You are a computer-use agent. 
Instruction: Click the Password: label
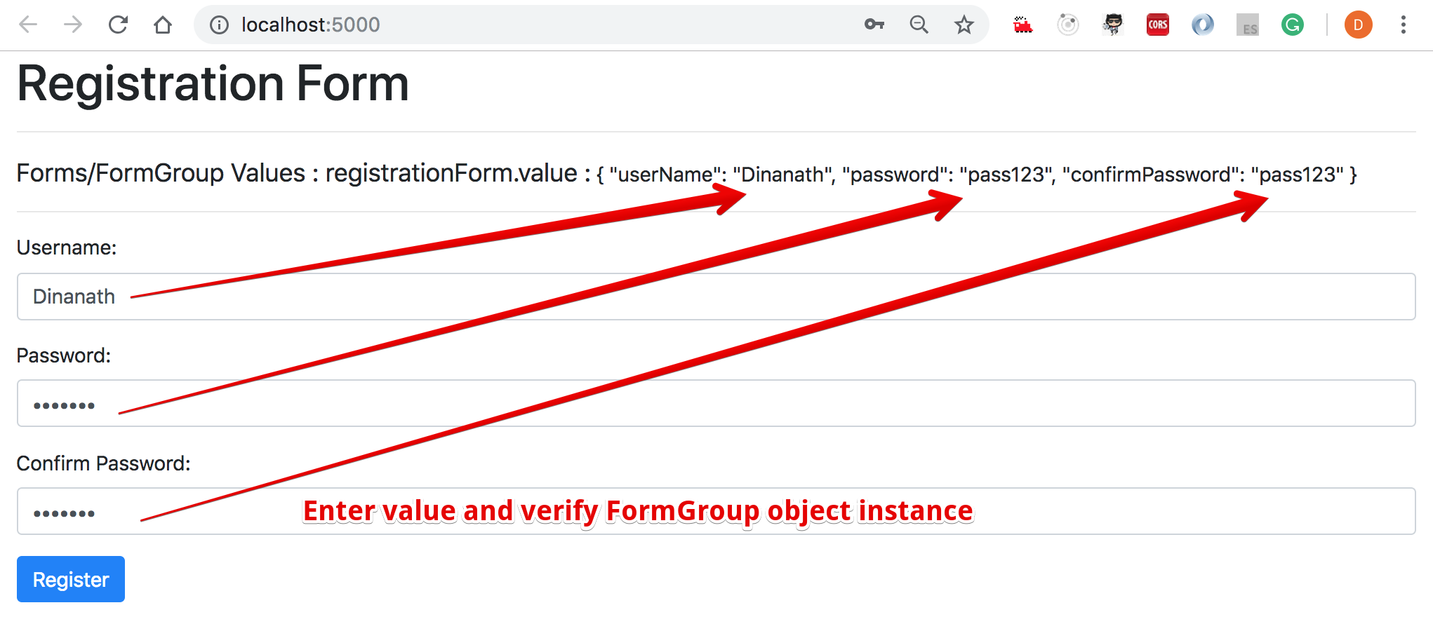[64, 355]
